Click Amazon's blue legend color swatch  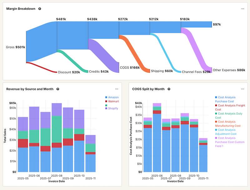pos(106,97)
